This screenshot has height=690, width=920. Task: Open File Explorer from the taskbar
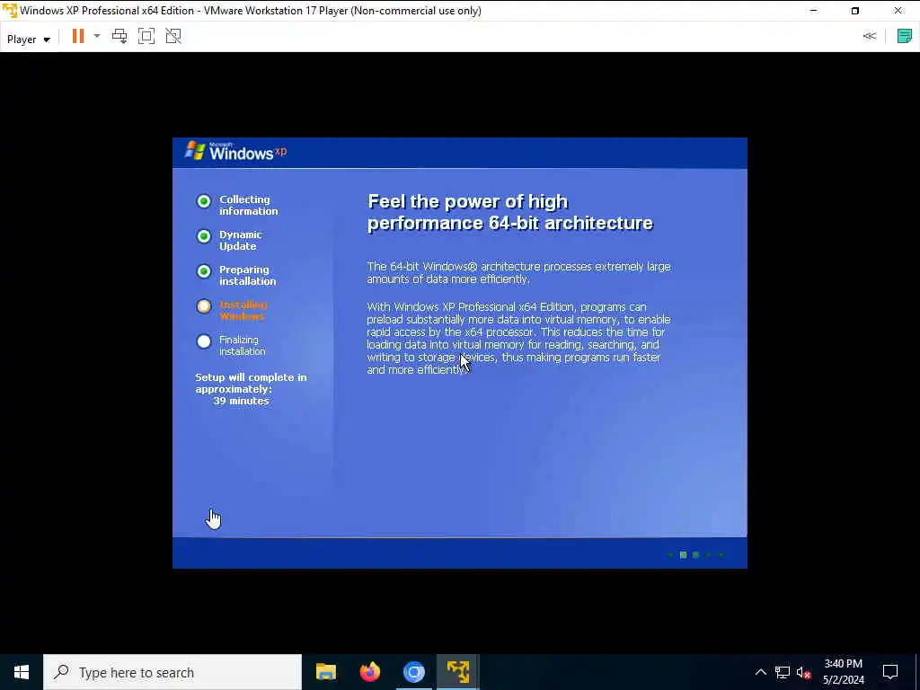coord(326,672)
